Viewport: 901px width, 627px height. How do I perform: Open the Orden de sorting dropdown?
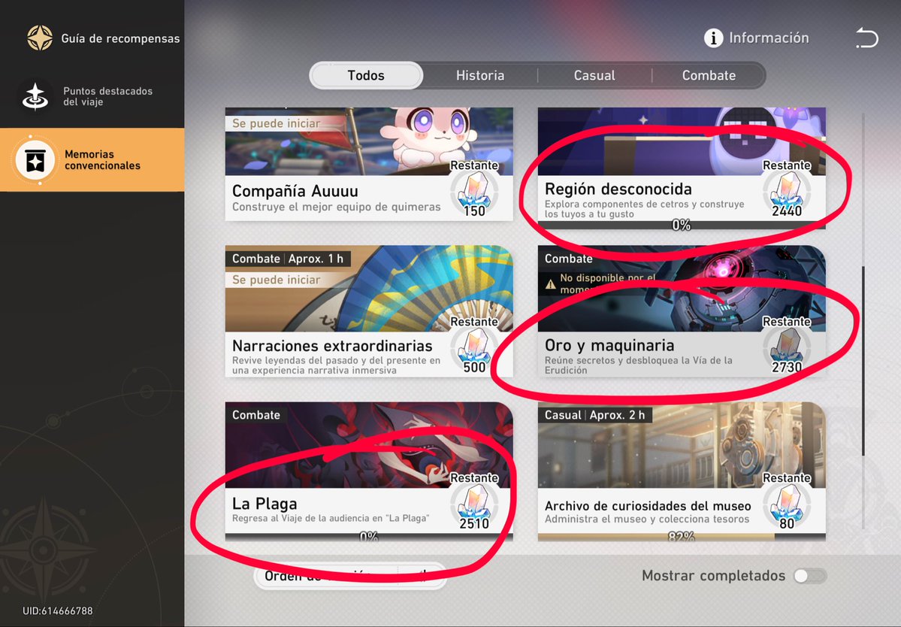click(x=350, y=576)
